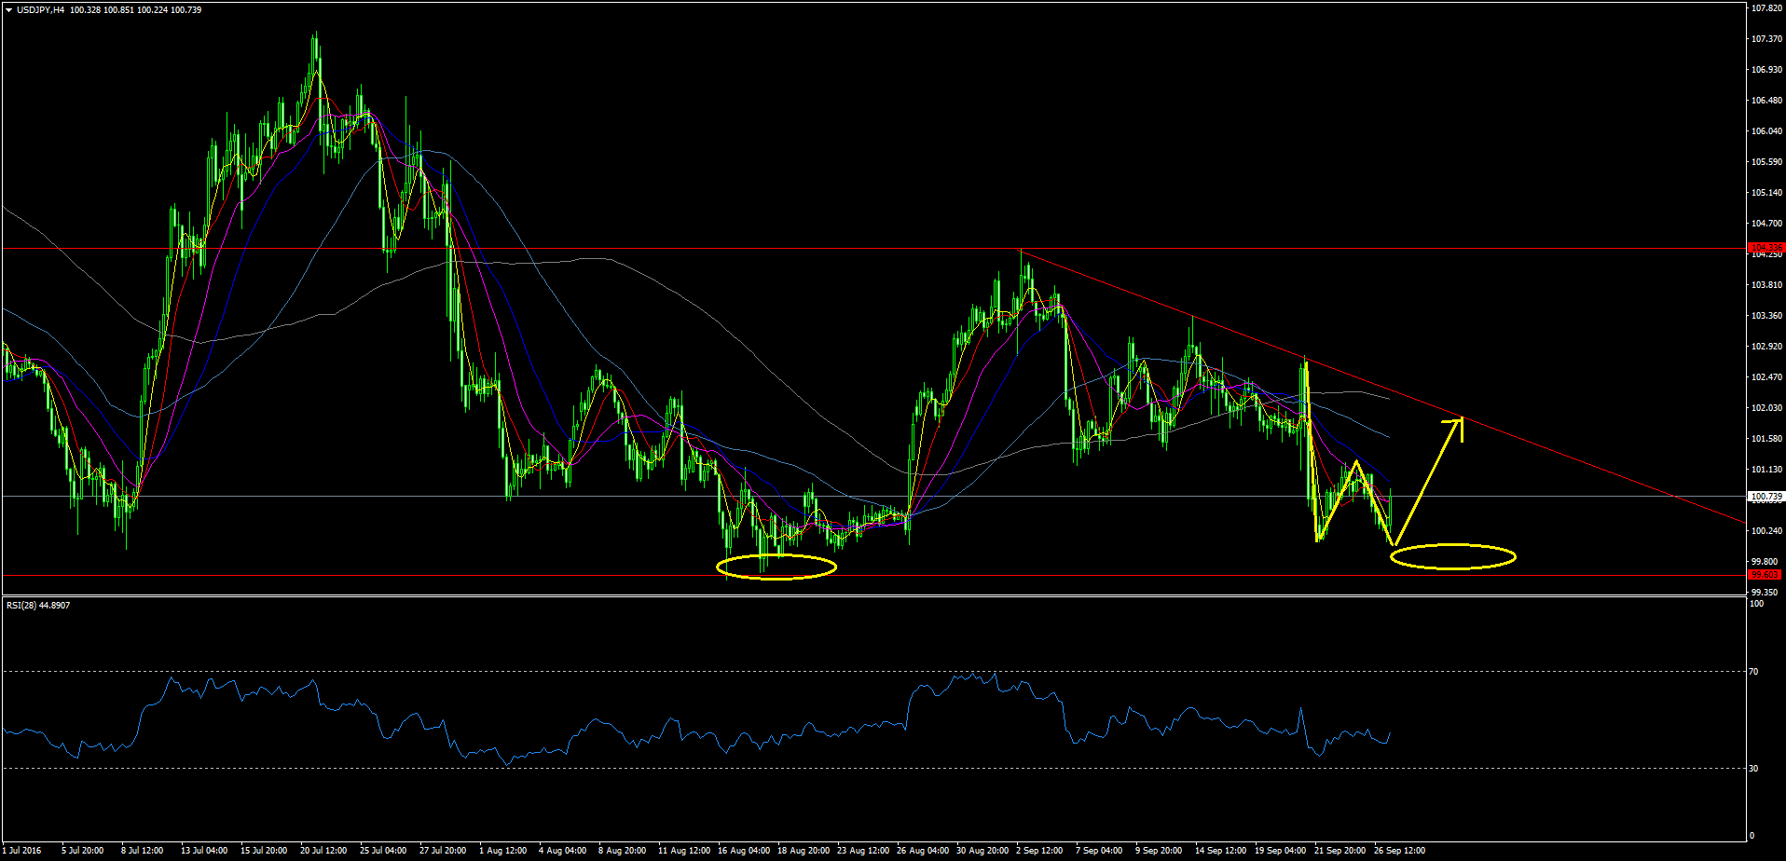Click the 105.590 price scale label

tap(1767, 162)
